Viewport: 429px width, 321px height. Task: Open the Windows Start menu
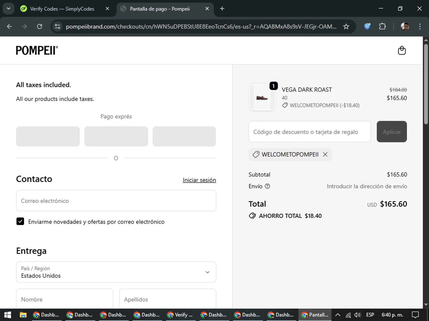tap(8, 315)
